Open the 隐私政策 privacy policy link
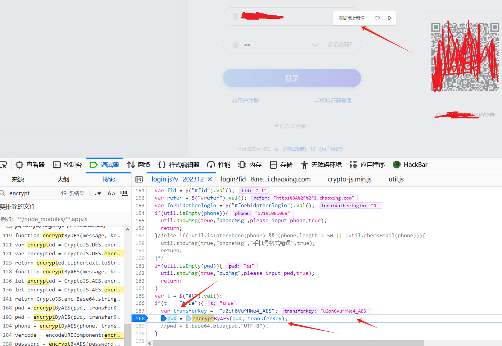This screenshot has width=502, height=346. pos(295,149)
